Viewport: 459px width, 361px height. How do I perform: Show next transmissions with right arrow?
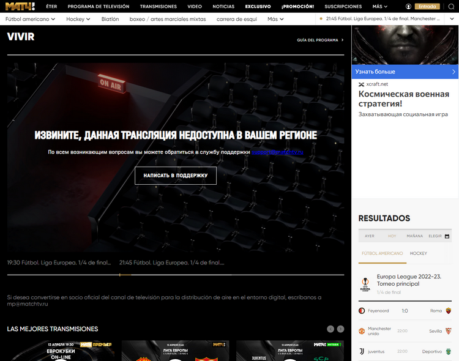340,329
